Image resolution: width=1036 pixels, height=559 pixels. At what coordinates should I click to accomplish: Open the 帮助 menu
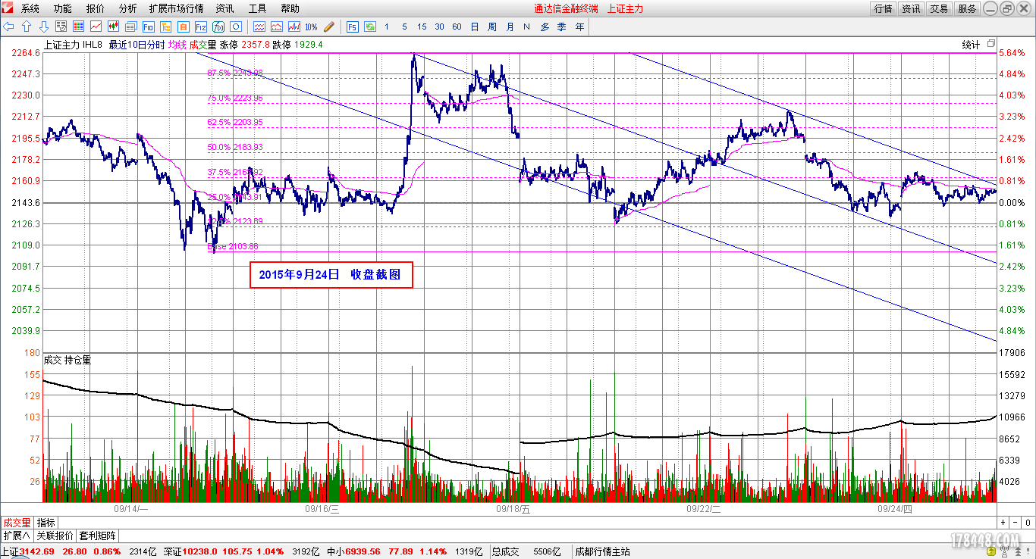point(290,8)
